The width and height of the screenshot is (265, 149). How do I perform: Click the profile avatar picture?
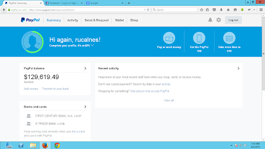click(x=32, y=42)
